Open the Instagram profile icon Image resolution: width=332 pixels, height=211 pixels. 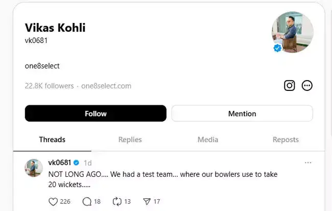[x=289, y=86]
